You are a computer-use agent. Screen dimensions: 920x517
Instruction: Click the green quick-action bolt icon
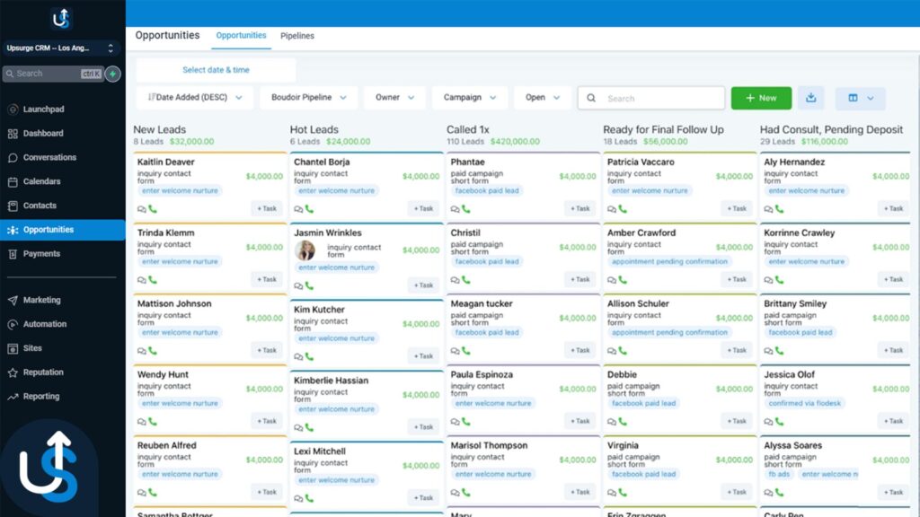[x=112, y=74]
